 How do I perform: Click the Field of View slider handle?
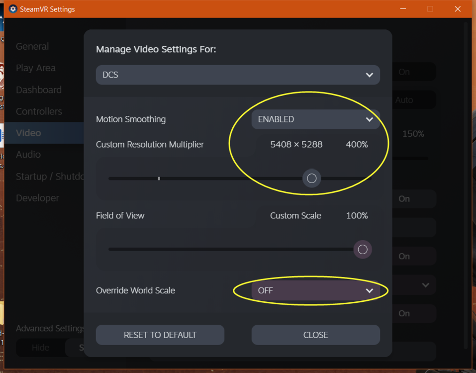[363, 250]
